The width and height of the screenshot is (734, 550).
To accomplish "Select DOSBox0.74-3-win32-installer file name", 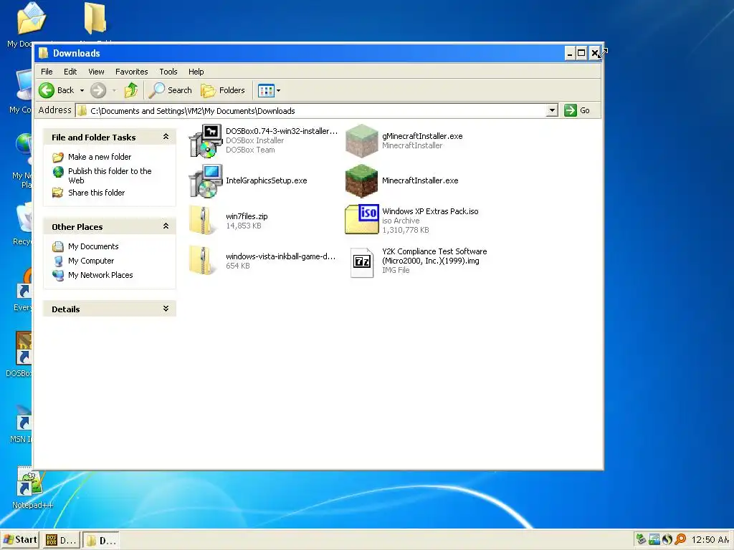I will click(281, 132).
